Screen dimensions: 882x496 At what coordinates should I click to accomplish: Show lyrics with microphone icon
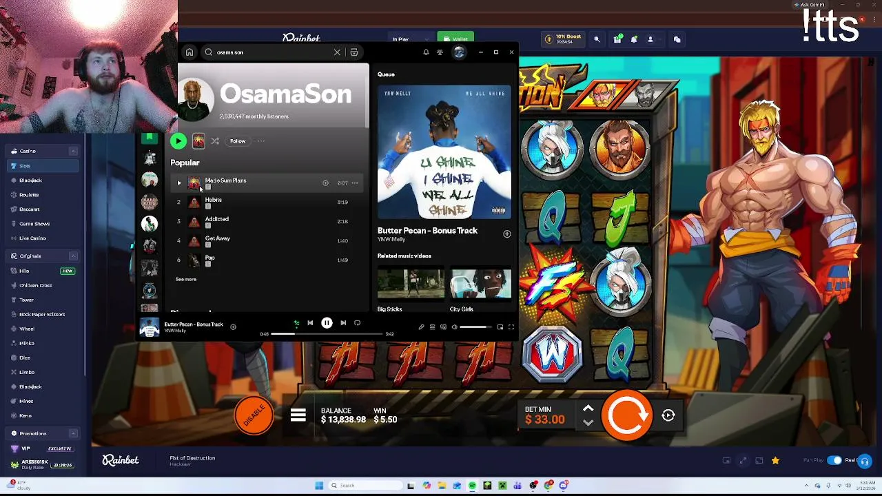coord(421,327)
